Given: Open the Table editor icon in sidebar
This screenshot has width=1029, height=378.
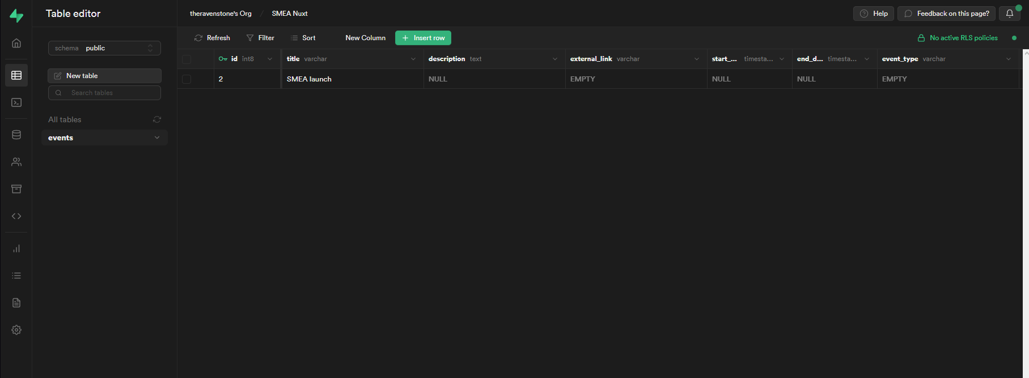Looking at the screenshot, I should point(16,75).
